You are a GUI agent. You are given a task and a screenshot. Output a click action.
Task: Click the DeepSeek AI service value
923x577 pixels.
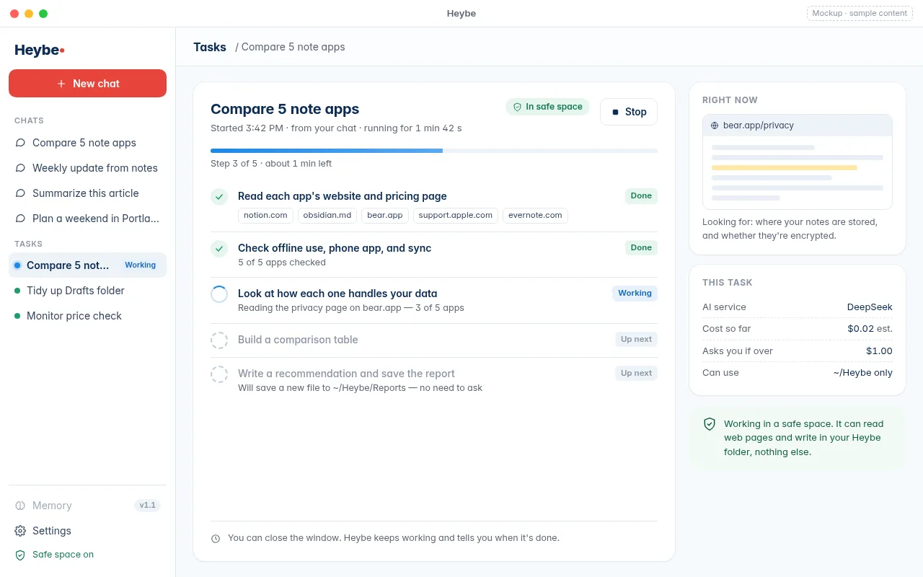870,307
